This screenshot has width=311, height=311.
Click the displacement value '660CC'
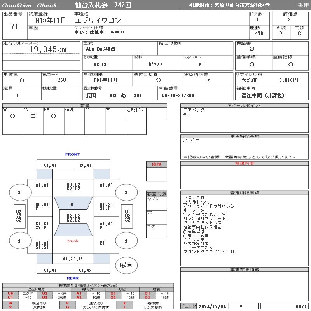coord(101,65)
